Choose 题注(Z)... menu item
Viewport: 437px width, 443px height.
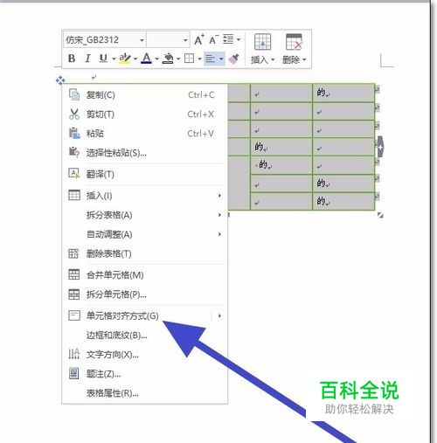coord(144,374)
